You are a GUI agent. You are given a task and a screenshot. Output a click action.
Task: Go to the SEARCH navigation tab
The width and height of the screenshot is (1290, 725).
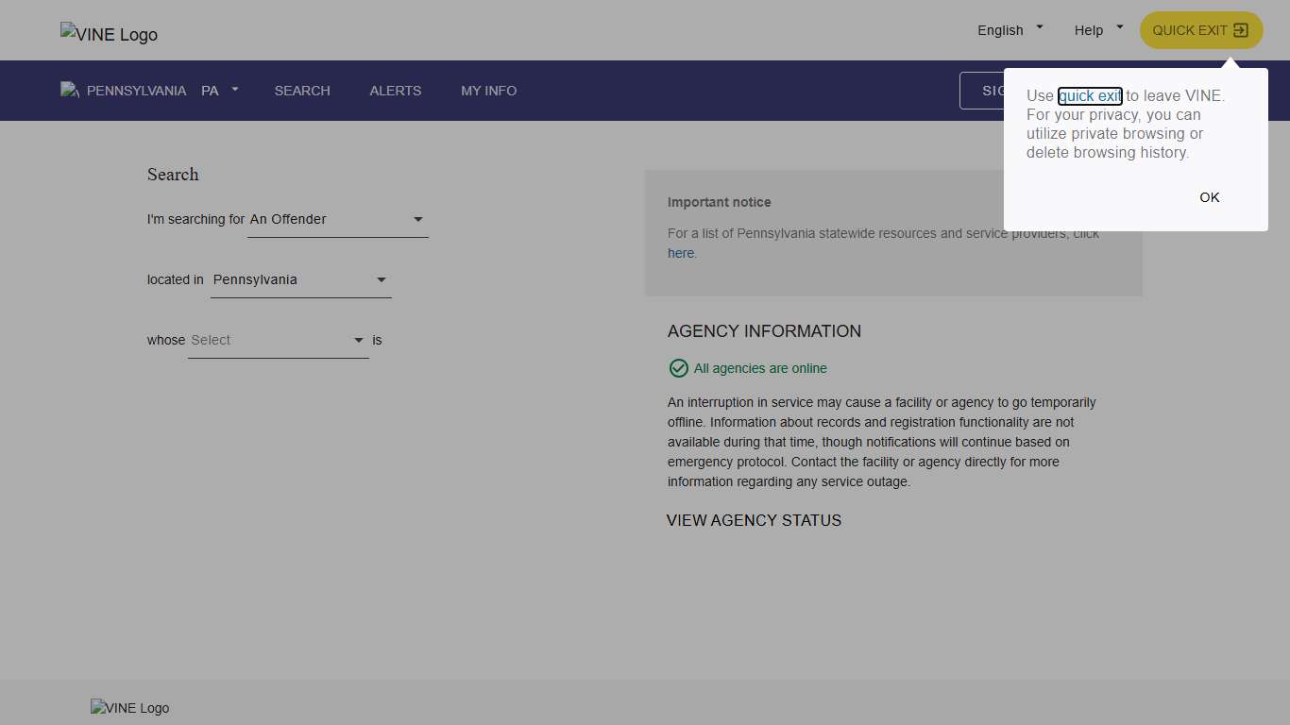point(302,91)
